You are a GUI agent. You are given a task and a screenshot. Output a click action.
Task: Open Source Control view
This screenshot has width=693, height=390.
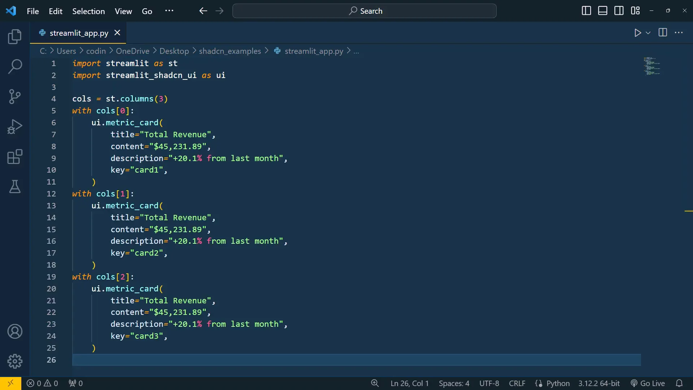pyautogui.click(x=15, y=96)
